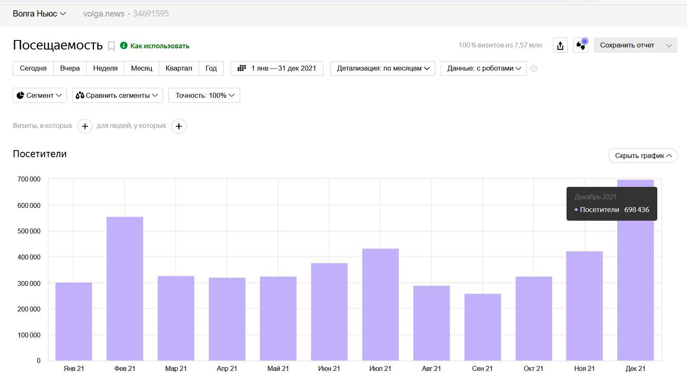Image resolution: width=687 pixels, height=382 pixels.
Task: Click the Окт 21 bar in the chart
Action: click(x=534, y=318)
